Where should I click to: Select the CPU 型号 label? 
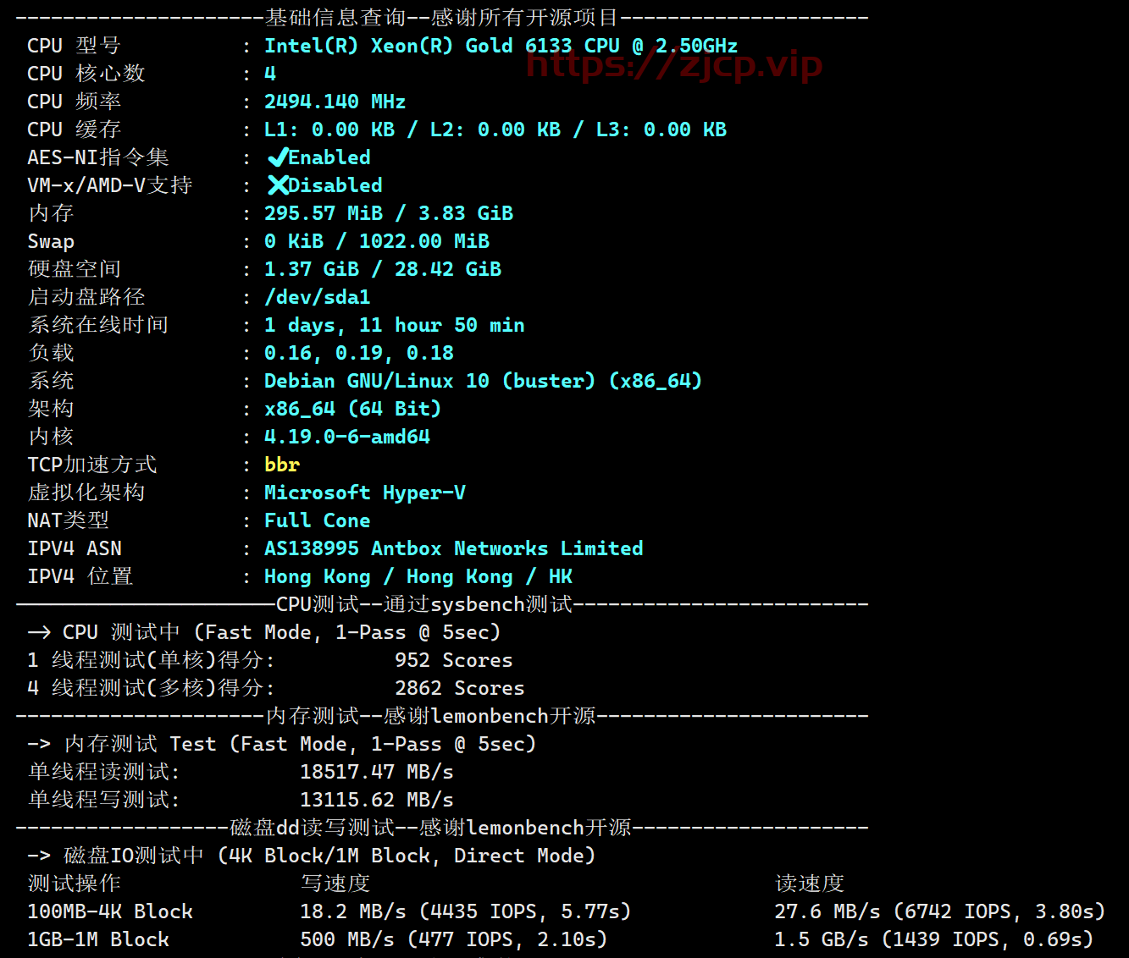[74, 46]
